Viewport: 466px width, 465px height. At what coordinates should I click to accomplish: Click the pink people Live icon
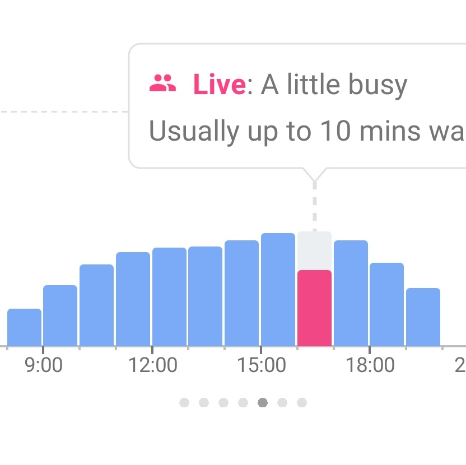(162, 83)
